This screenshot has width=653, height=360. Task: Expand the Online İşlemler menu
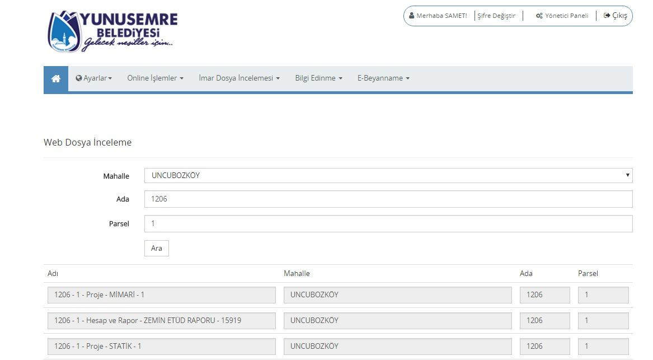(x=155, y=78)
